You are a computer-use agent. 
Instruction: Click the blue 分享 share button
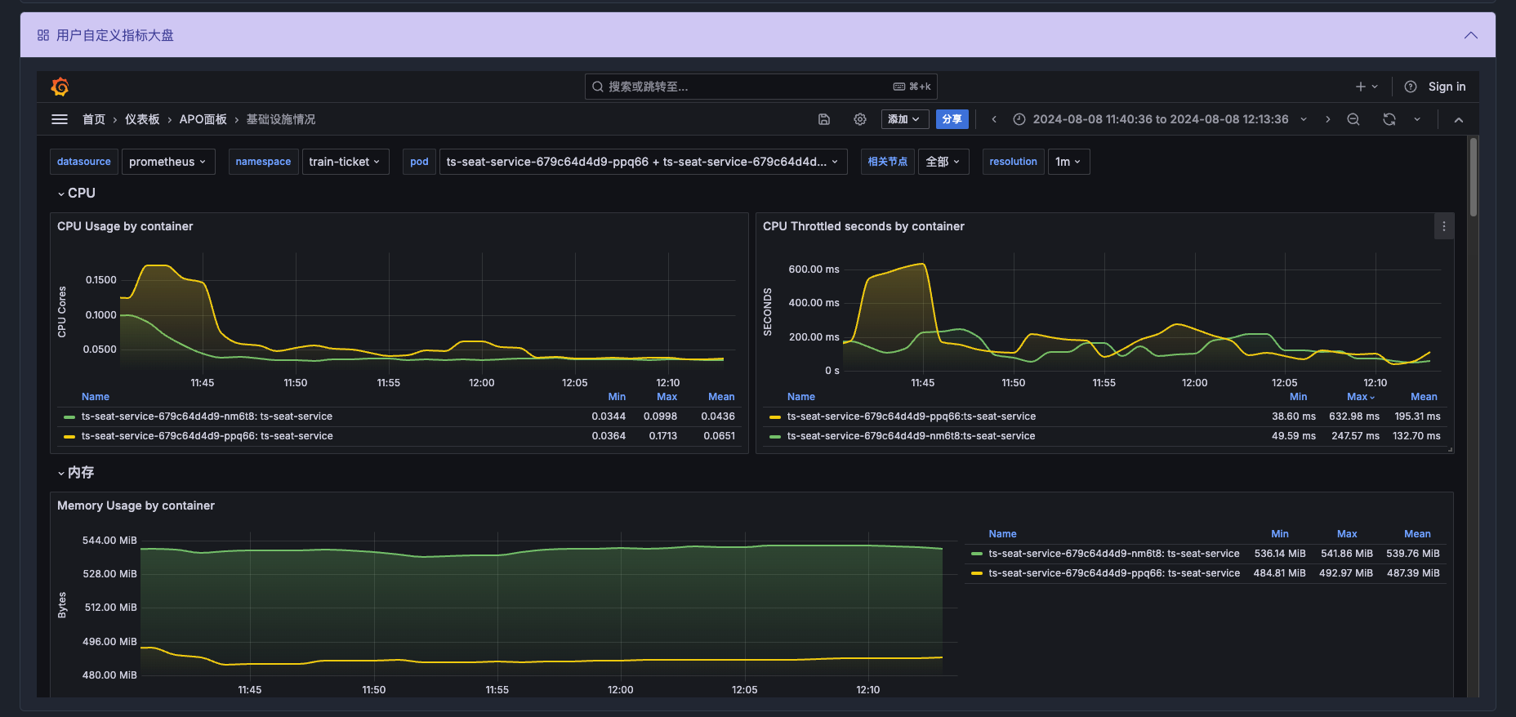pos(952,119)
